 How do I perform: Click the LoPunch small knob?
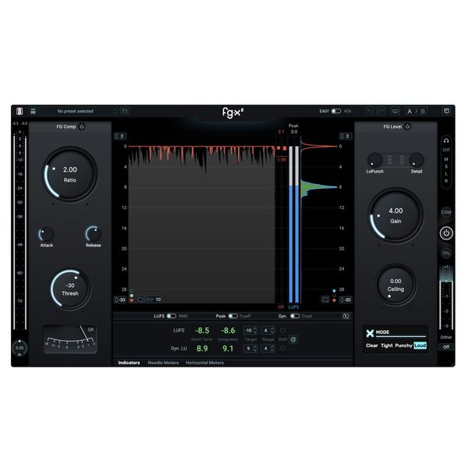374,160
